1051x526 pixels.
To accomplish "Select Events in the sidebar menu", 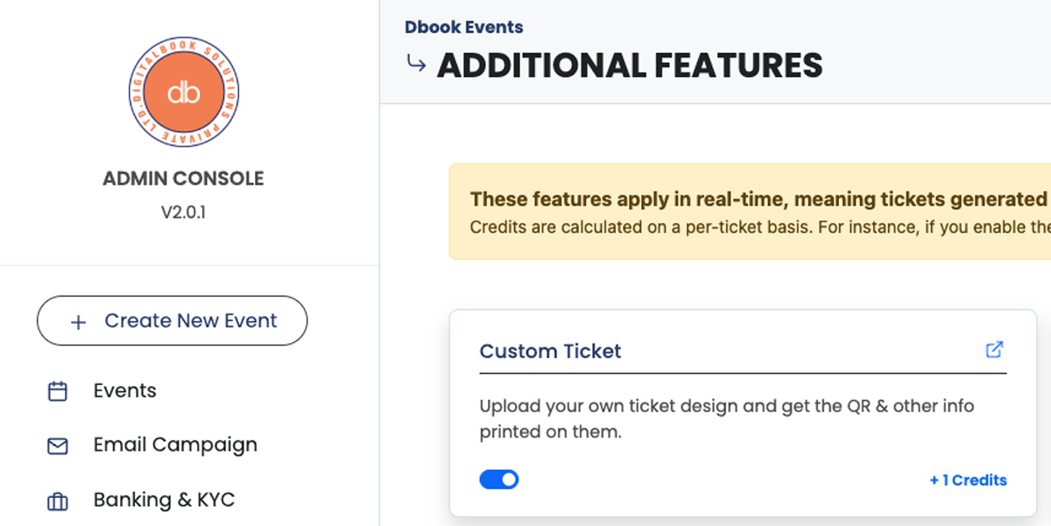I will [124, 391].
